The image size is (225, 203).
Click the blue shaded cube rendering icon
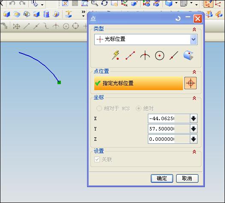point(169,3)
